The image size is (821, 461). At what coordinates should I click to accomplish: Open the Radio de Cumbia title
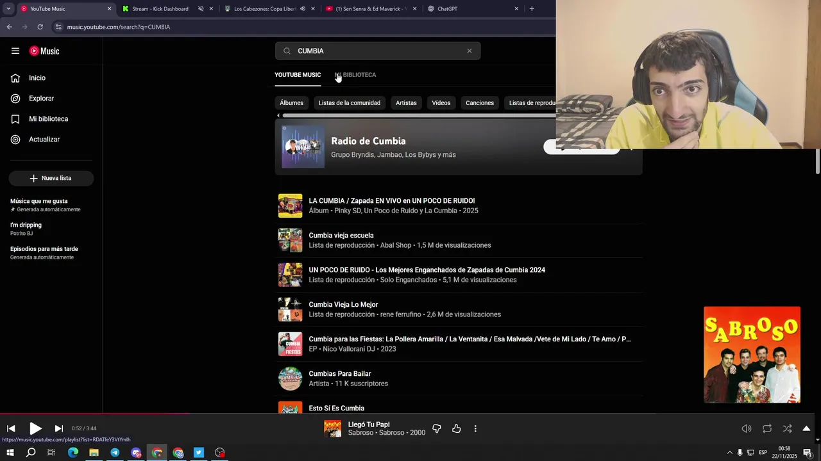click(368, 142)
